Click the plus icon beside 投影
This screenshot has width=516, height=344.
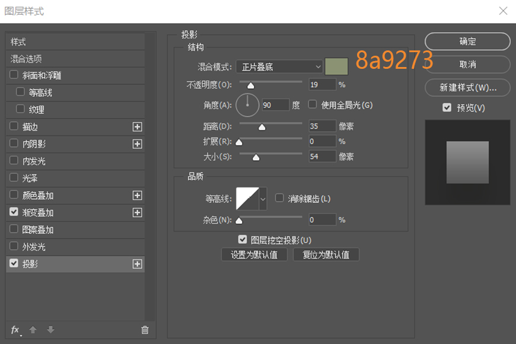[137, 264]
